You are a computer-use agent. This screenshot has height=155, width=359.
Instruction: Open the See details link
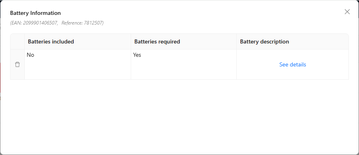(x=293, y=64)
